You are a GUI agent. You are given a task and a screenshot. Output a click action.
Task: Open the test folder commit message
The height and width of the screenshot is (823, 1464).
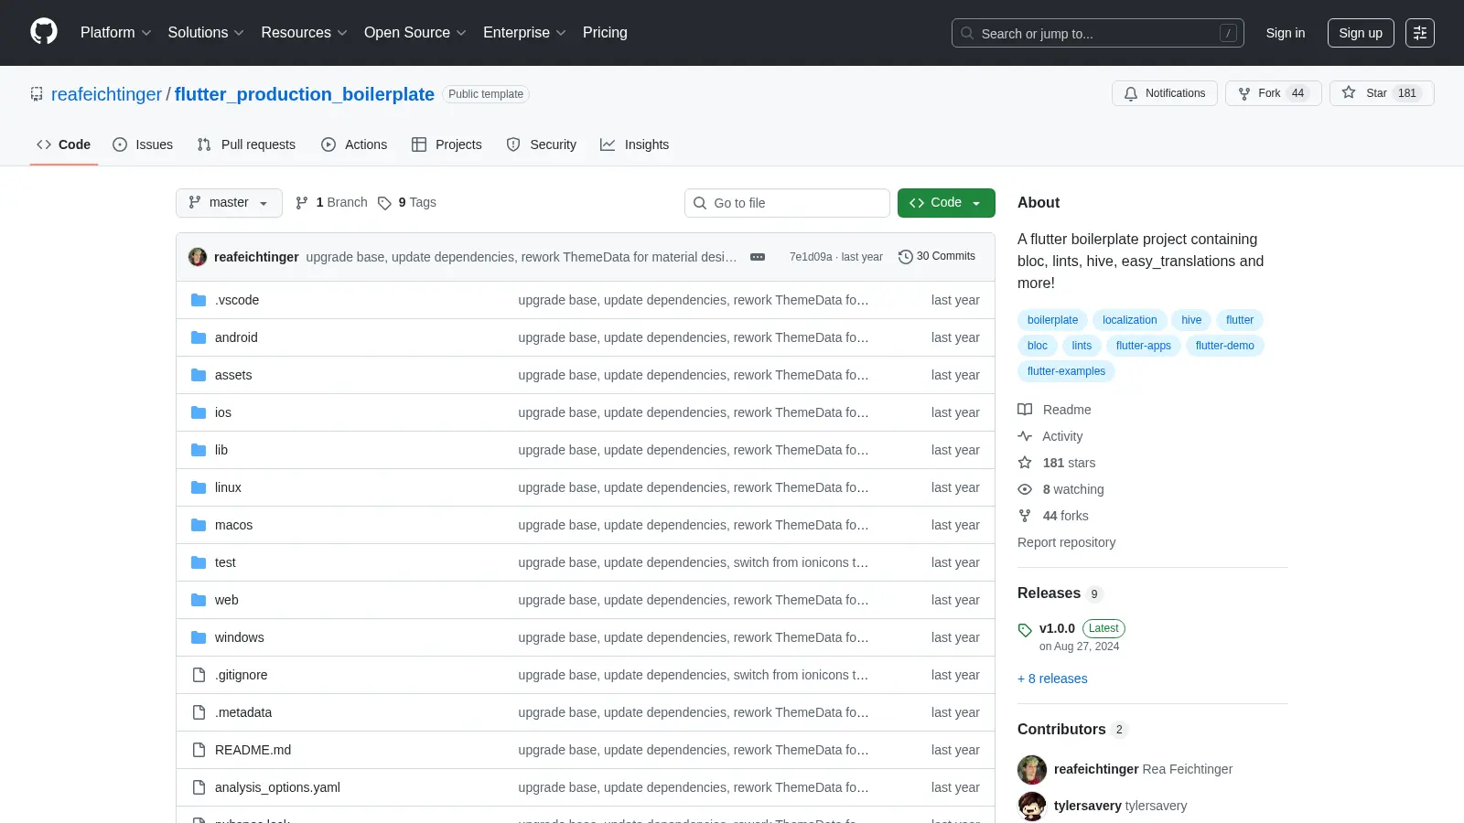pyautogui.click(x=693, y=562)
